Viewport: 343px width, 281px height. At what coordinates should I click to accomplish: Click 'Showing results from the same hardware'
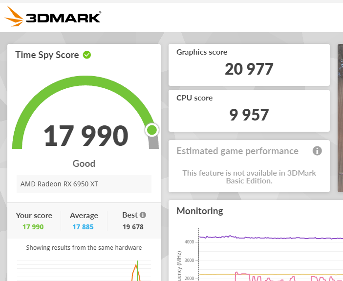pos(84,248)
